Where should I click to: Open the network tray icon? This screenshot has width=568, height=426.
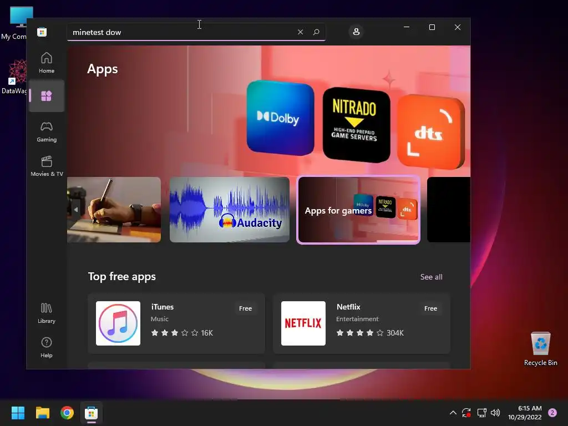coord(481,413)
